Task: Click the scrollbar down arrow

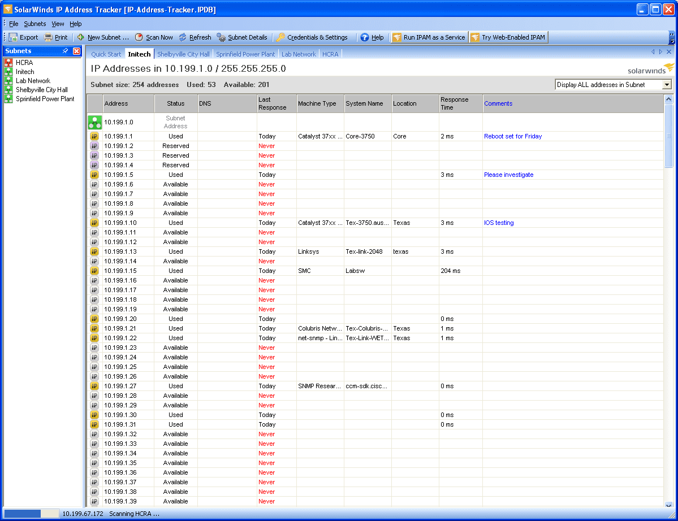Action: click(x=668, y=505)
